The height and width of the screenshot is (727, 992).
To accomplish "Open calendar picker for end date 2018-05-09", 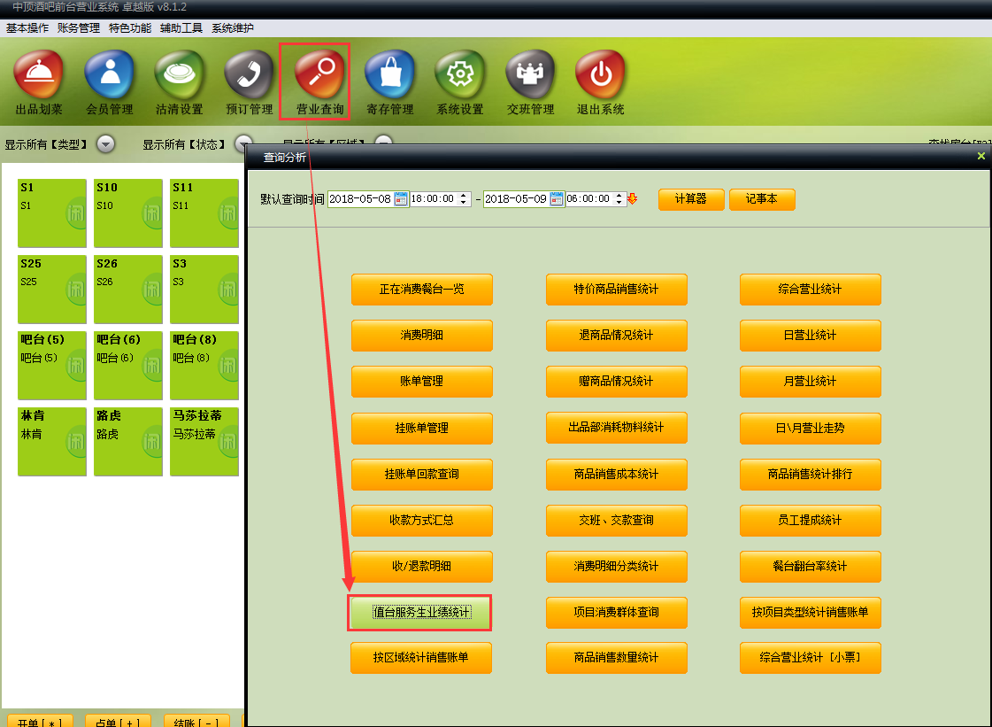I will [x=557, y=199].
